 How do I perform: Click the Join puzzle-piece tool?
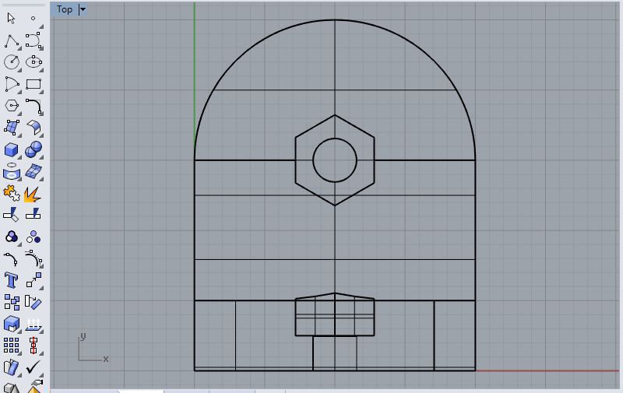(x=11, y=193)
